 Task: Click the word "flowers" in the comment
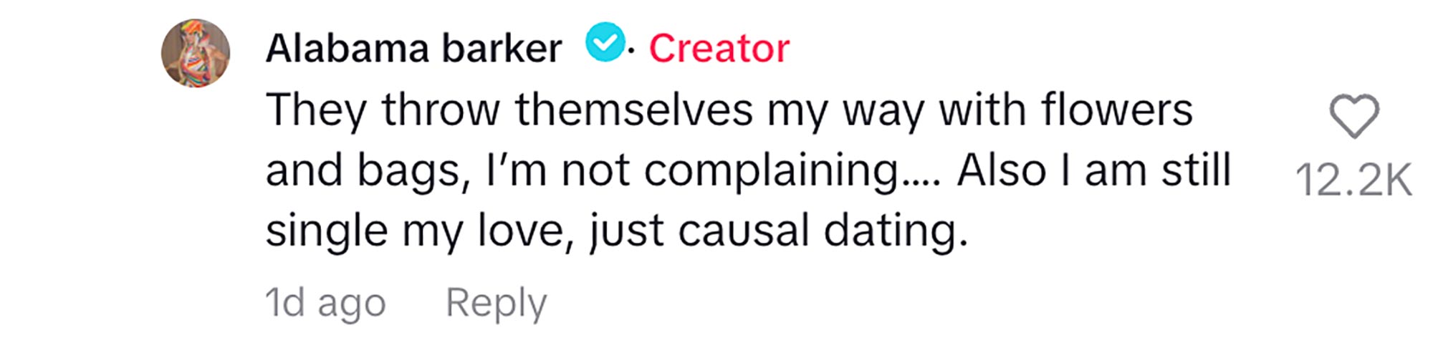1116,110
